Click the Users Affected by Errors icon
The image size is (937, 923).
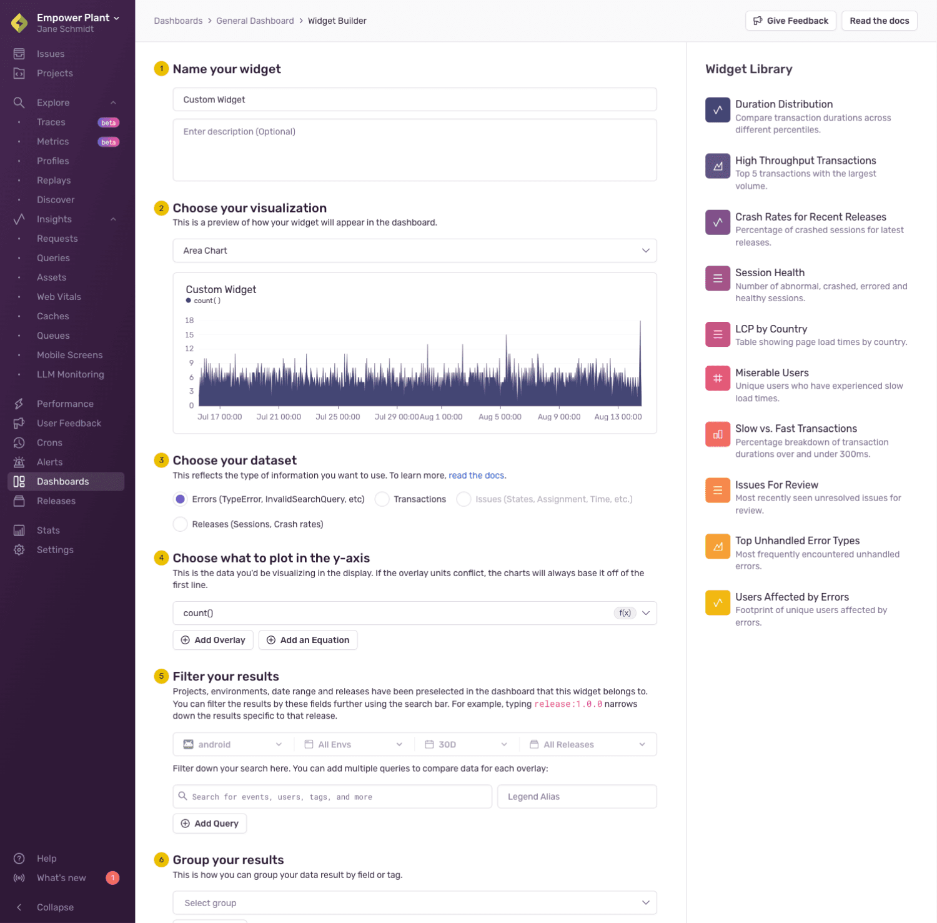[x=717, y=602]
